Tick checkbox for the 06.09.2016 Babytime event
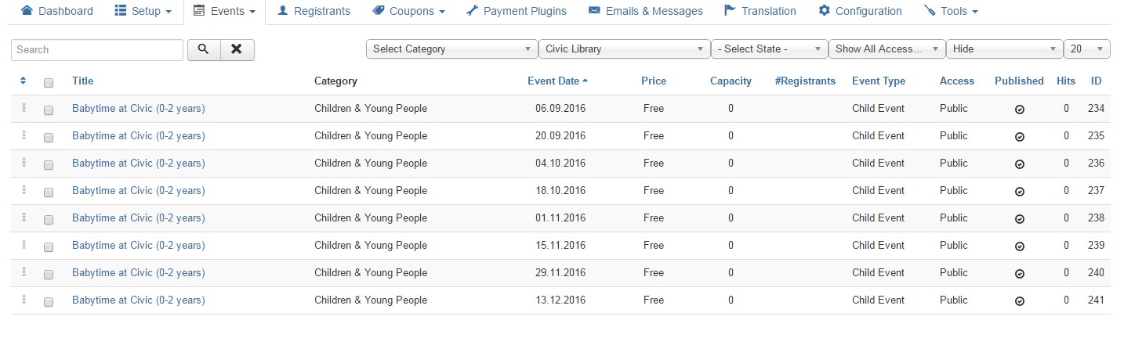Viewport: 1124px width, 338px height. (49, 110)
